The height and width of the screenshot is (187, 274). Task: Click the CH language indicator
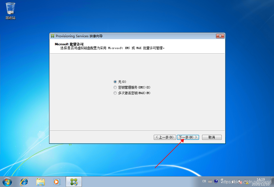click(204, 181)
